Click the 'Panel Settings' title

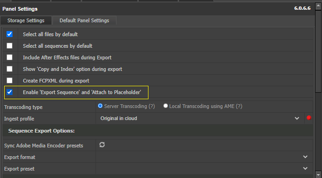[x=20, y=9]
